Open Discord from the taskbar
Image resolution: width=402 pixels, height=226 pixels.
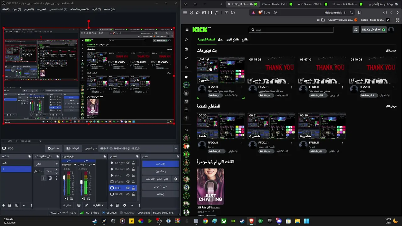[279, 221]
